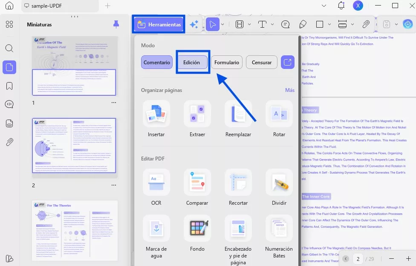Open the comments list sidebar icon
This screenshot has height=266, width=416.
(x=9, y=104)
